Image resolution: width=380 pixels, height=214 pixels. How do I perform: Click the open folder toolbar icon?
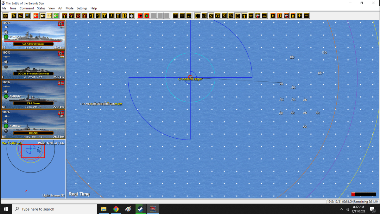[x=21, y=16]
